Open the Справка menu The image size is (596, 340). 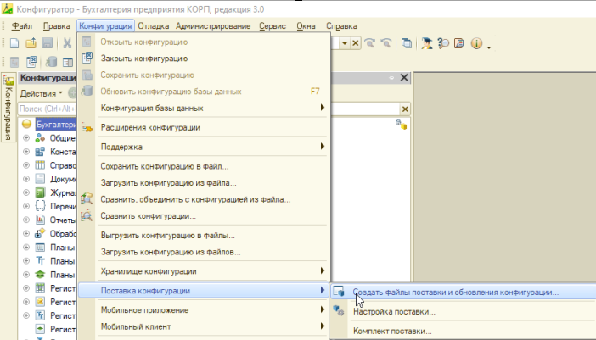(341, 26)
